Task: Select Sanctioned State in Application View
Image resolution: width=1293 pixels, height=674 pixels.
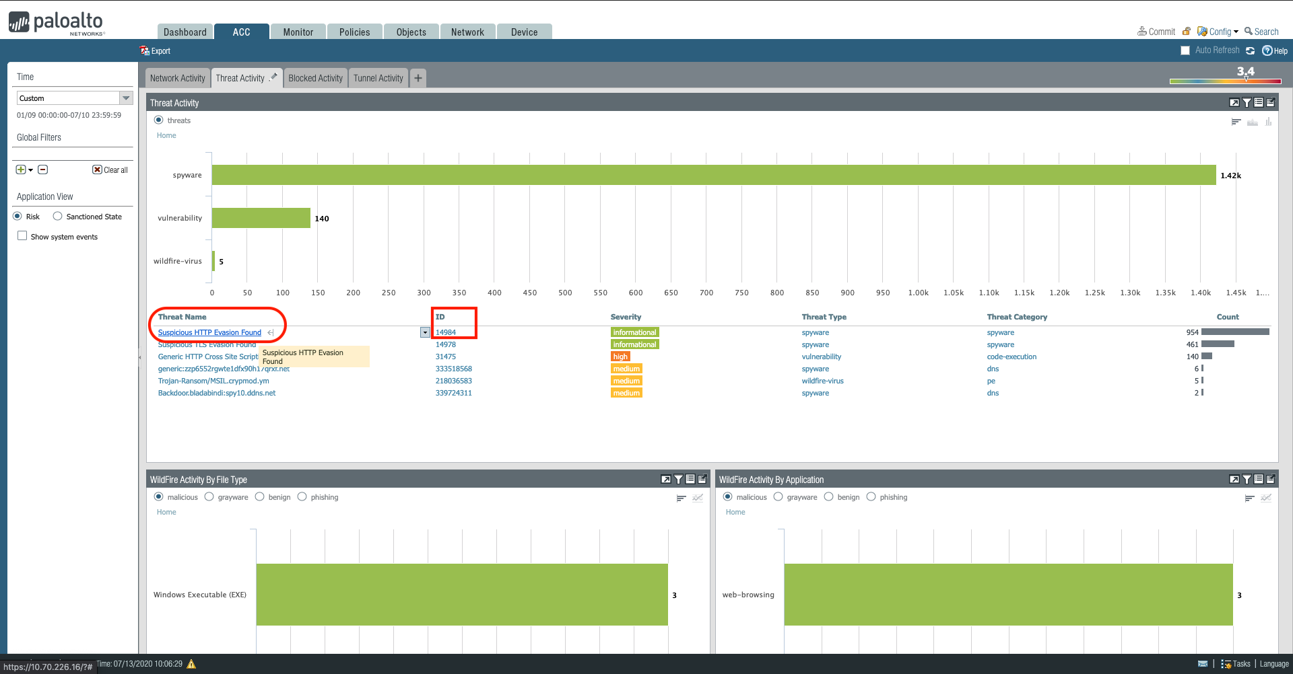Action: 57,216
